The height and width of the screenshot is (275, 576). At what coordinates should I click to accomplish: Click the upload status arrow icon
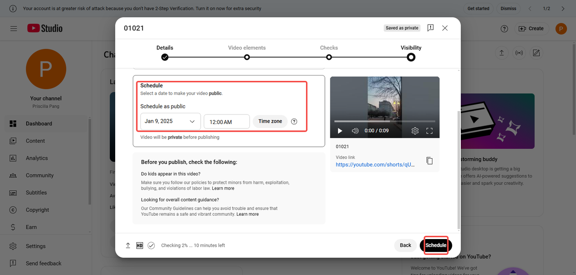(x=128, y=245)
